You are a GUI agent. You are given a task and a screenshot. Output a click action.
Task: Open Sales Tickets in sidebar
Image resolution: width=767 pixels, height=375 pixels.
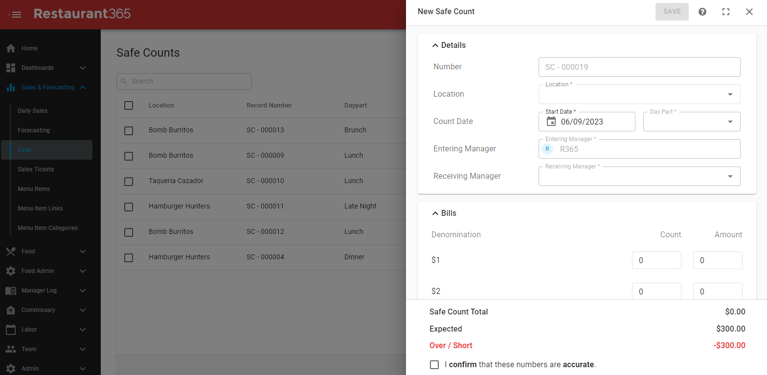point(36,169)
